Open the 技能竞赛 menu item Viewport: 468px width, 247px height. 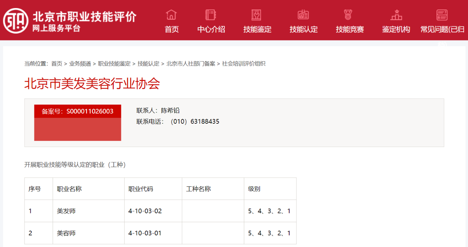click(350, 30)
